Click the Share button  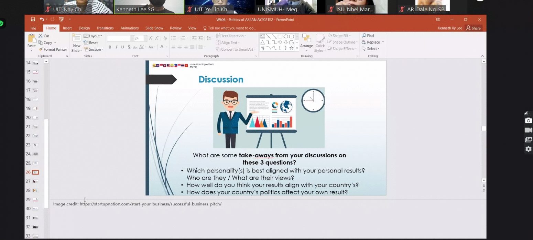click(x=473, y=28)
